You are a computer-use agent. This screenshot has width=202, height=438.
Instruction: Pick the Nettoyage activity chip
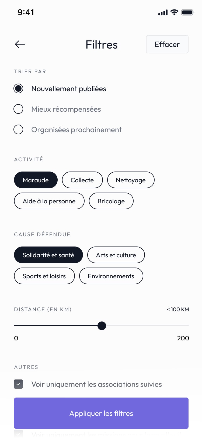coord(131,180)
